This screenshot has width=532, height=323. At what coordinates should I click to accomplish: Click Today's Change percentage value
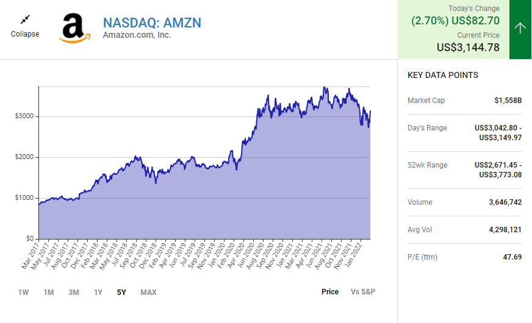(430, 21)
